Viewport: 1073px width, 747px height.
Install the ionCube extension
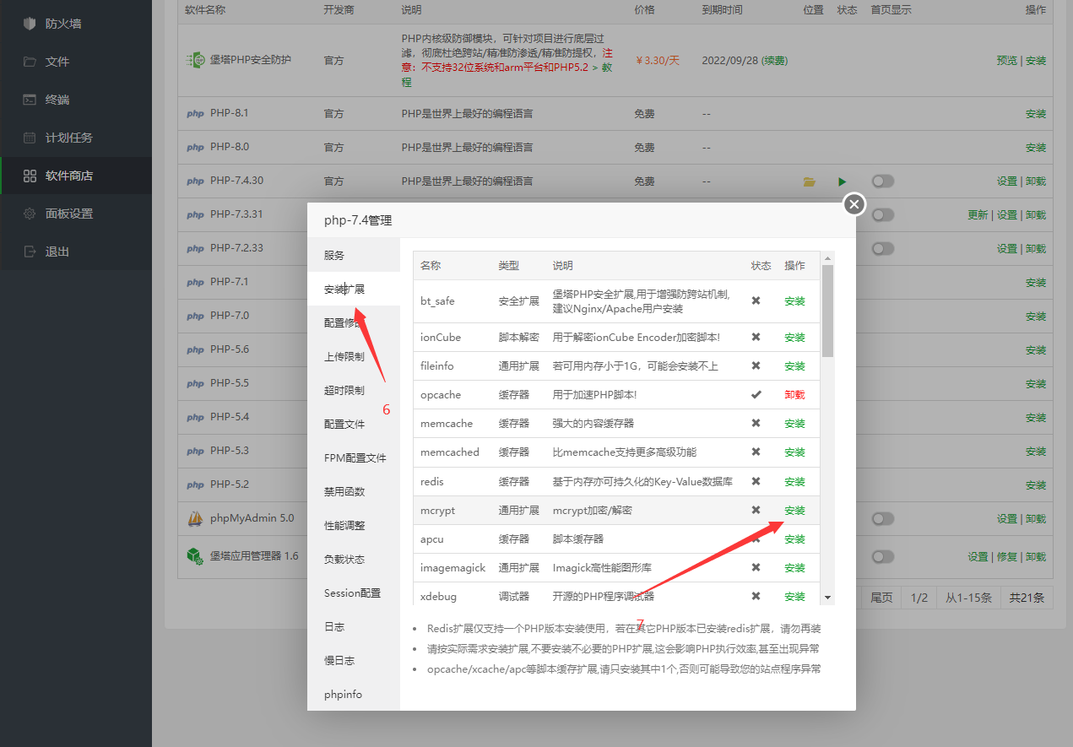click(x=794, y=338)
